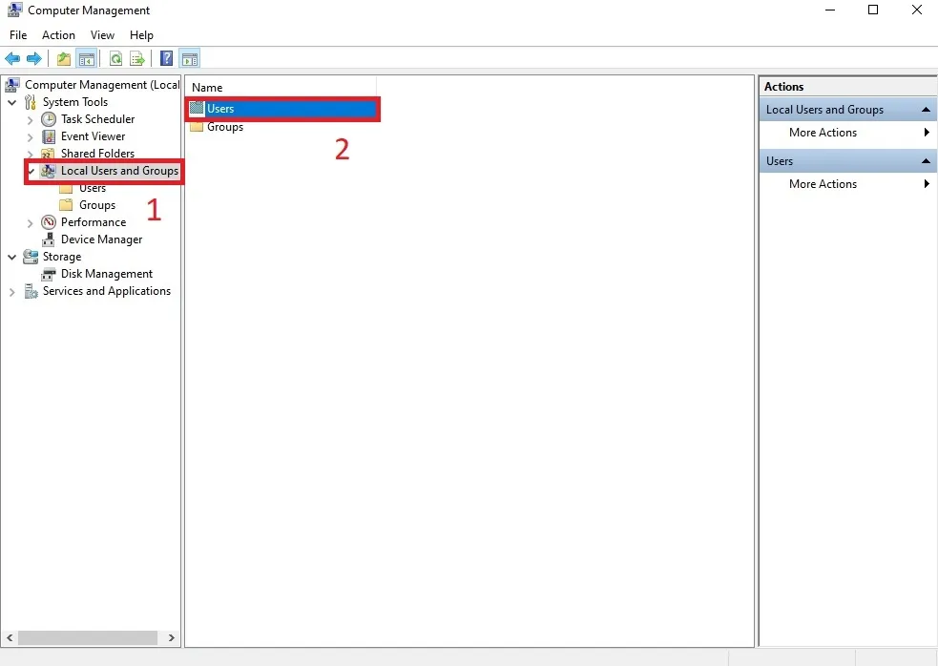The image size is (938, 666).
Task: Toggle the Show/Hide Console Tree button
Action: (86, 59)
